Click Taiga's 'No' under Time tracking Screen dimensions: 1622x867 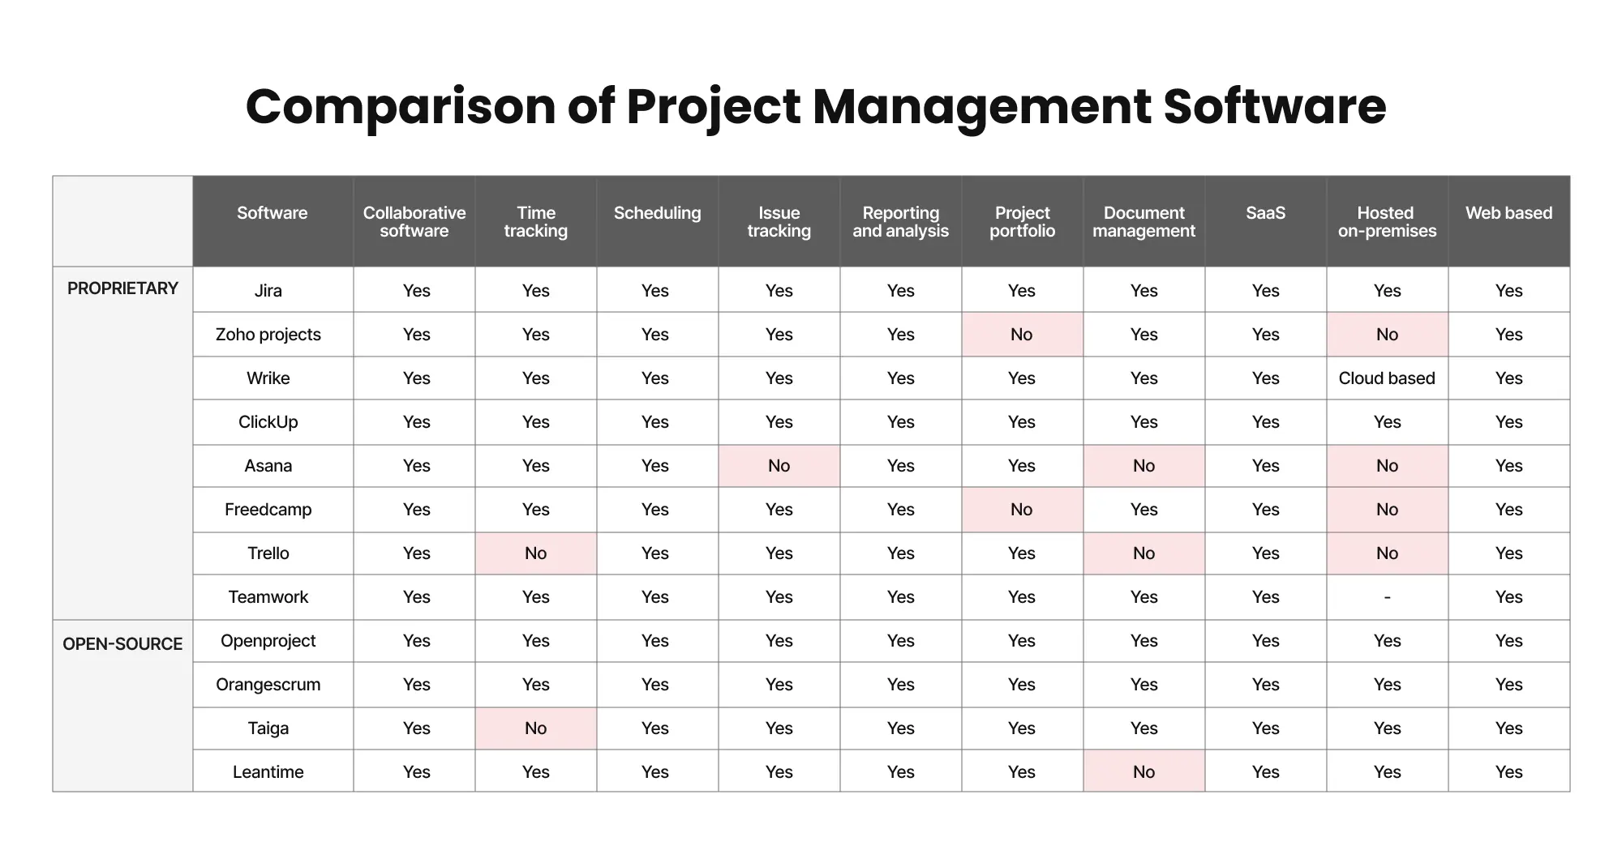pyautogui.click(x=536, y=728)
